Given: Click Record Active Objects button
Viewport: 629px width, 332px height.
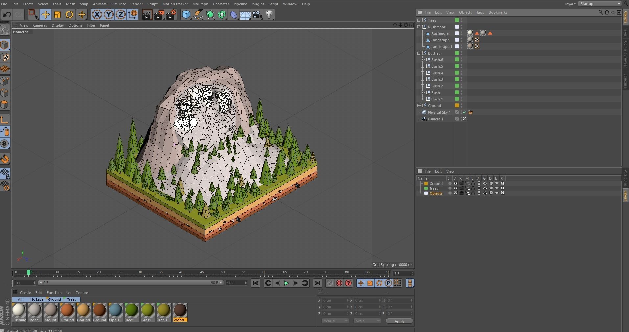Looking at the screenshot, I should [330, 283].
